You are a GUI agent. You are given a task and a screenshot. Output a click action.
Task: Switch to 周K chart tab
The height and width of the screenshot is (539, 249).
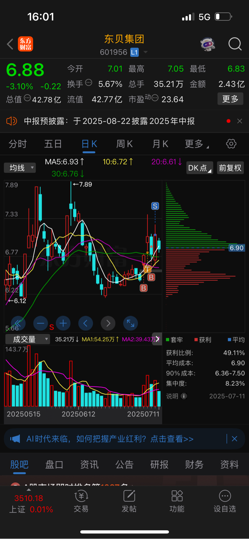pyautogui.click(x=124, y=144)
